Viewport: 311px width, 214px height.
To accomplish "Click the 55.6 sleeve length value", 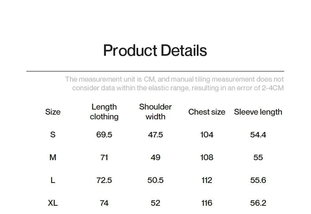I will [x=258, y=180].
